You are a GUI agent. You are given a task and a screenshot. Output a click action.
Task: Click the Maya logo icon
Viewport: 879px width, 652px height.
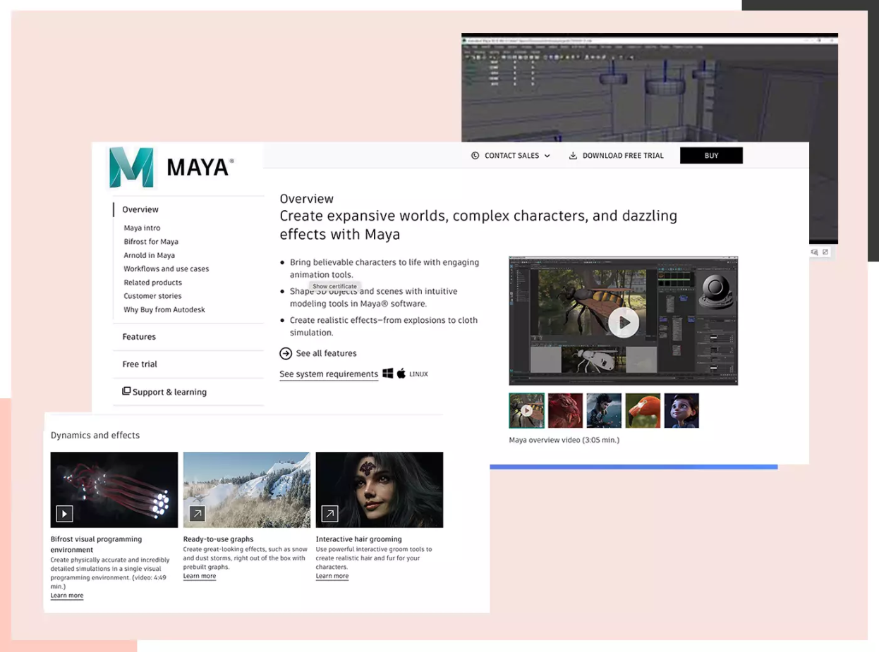pyautogui.click(x=132, y=167)
